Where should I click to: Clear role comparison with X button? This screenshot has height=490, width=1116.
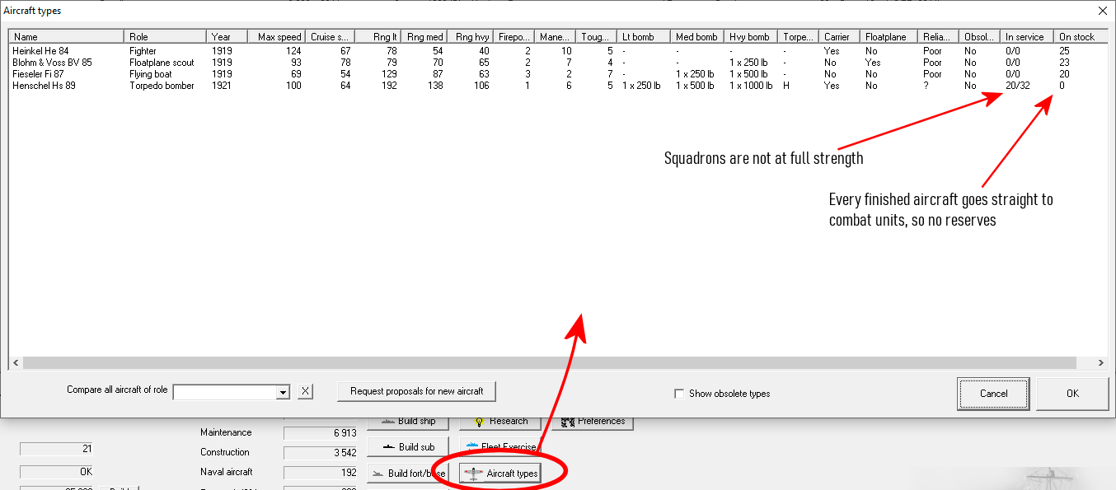tap(305, 392)
